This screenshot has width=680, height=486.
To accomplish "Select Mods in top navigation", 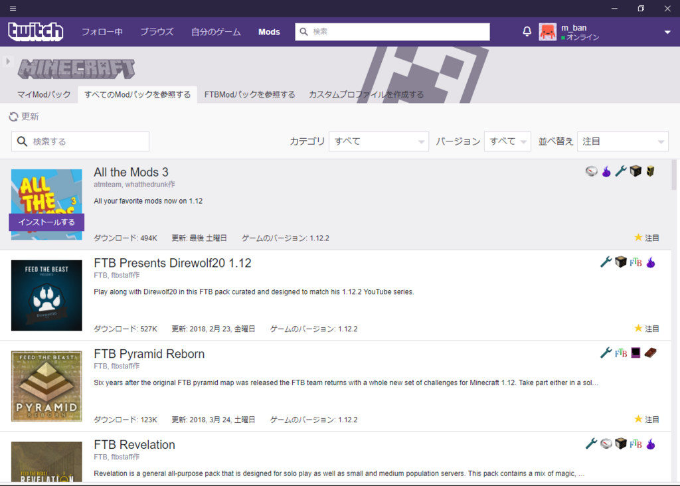I will point(270,32).
